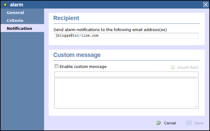This screenshot has width=210, height=131.
Task: Enable the custom message checkbox
Action: point(56,66)
